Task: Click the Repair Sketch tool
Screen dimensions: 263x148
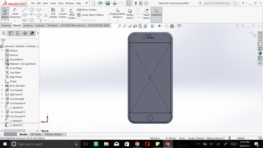Action: [x=130, y=14]
